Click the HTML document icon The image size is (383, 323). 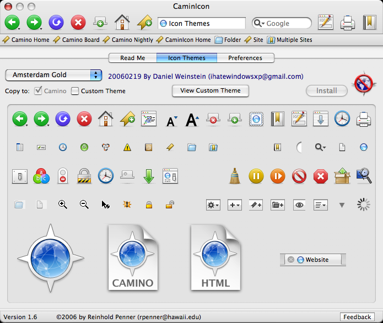215,257
